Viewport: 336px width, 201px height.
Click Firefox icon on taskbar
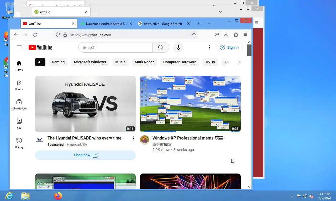tap(58, 196)
